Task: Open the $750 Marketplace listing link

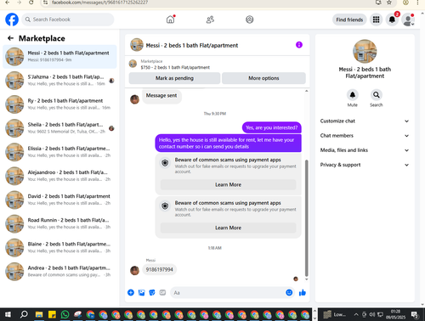Action: (175, 67)
